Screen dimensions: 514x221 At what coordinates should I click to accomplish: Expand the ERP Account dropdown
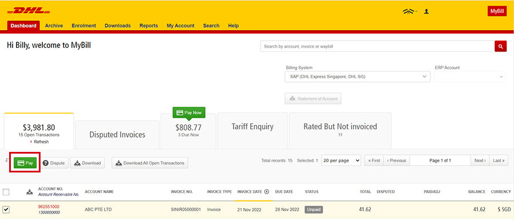point(469,77)
